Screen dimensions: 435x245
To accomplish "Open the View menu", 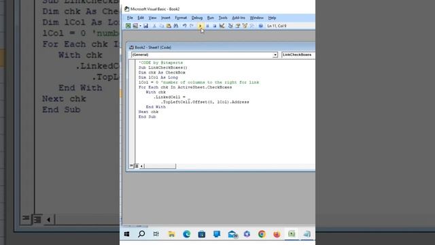I will pos(152,18).
